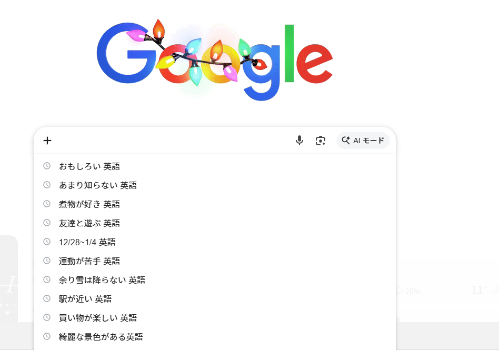Select 余り雪は降らない 英語 from history
This screenshot has height=350, width=499.
[x=215, y=279]
